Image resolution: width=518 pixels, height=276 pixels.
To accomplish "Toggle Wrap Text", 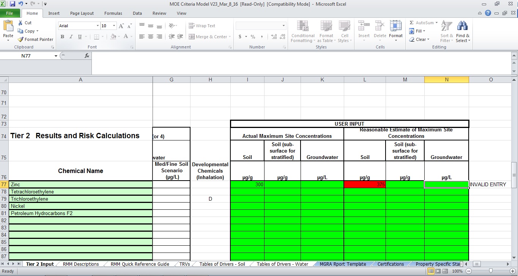I will (x=202, y=26).
